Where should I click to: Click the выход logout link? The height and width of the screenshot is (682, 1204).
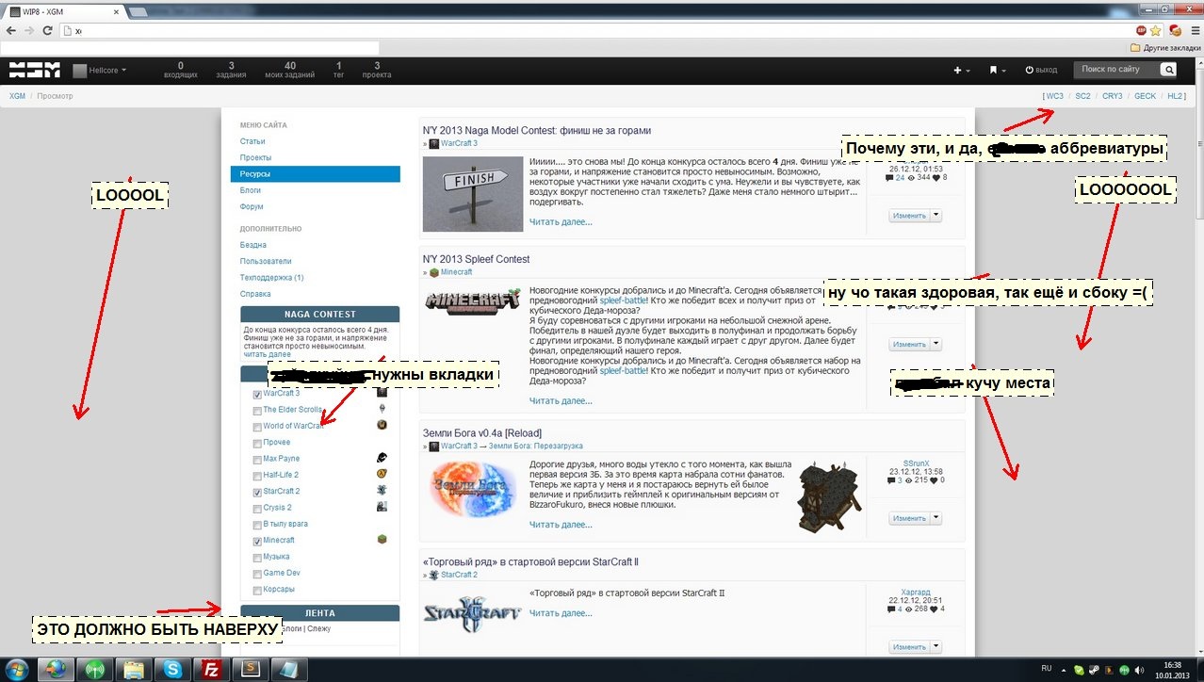[1040, 71]
